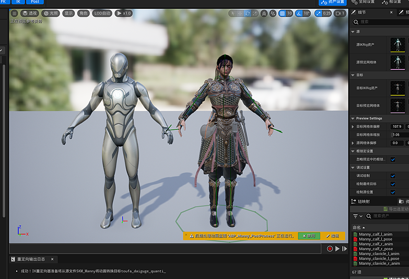The image size is (409, 279).
Task: Open scale snap 0.25 value menu
Action: 326,13
